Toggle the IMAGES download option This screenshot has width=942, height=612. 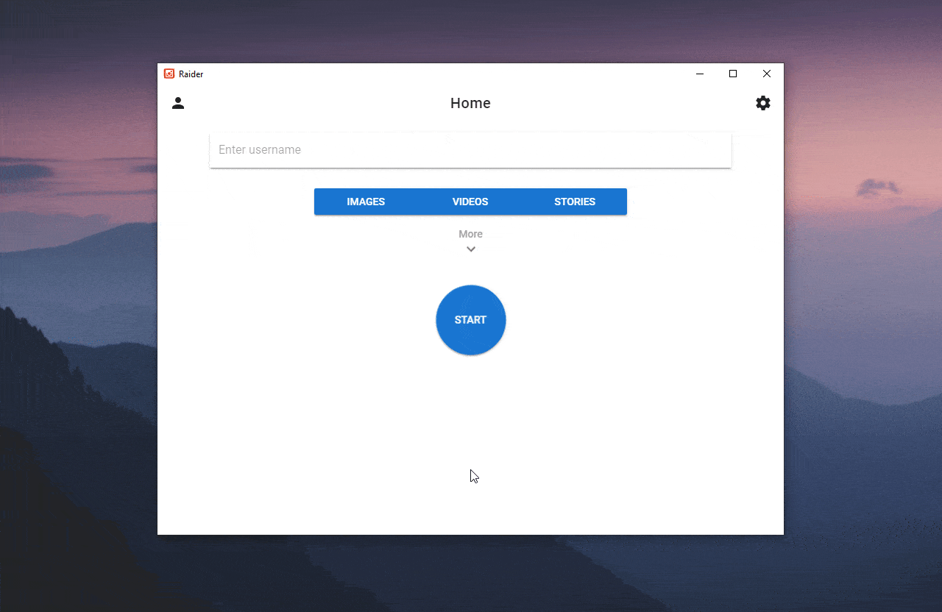point(366,202)
